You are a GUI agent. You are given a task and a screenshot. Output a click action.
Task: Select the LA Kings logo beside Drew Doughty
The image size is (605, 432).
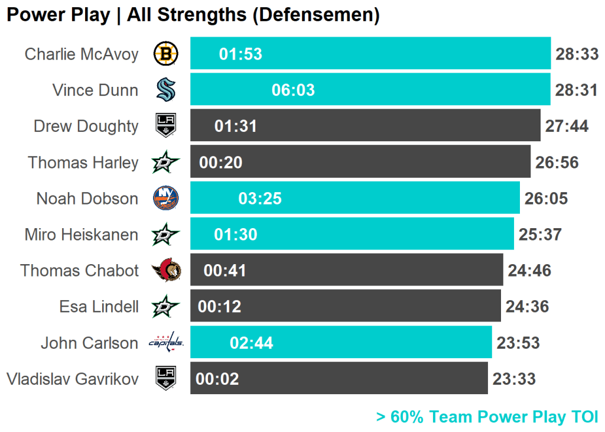tap(166, 126)
